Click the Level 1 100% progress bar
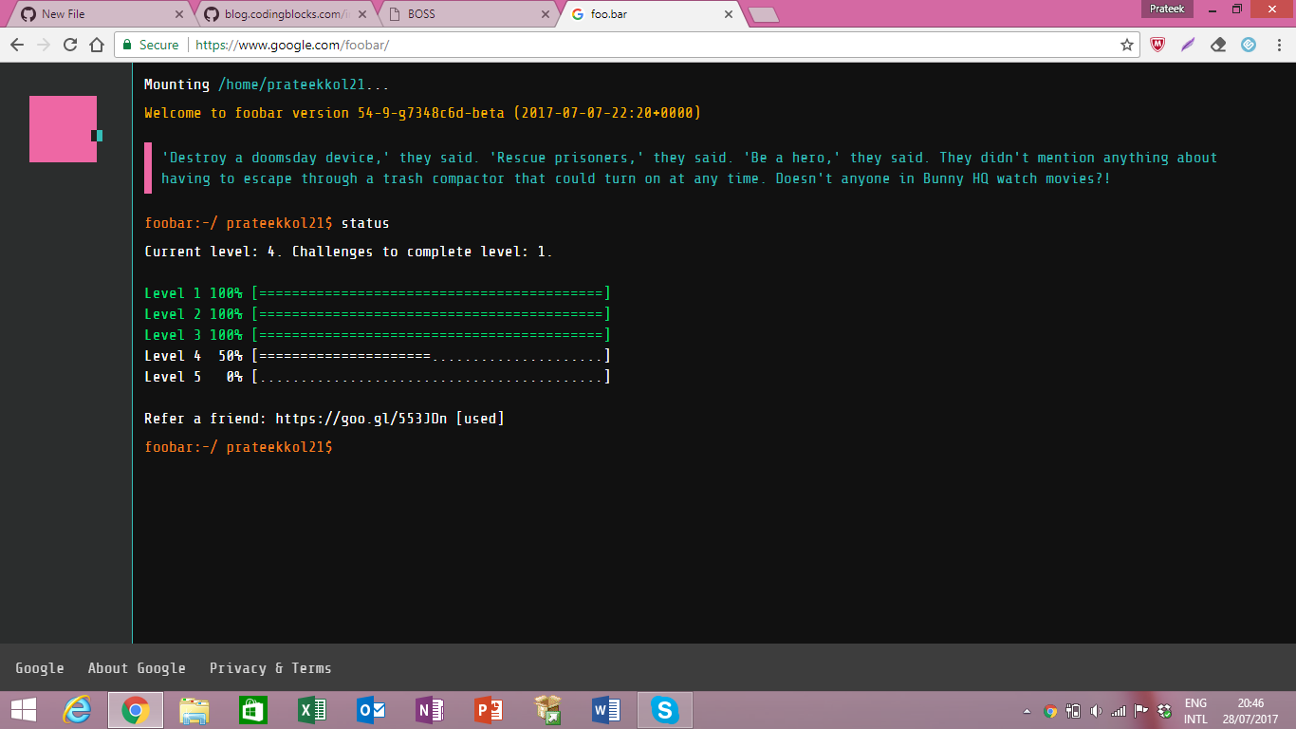This screenshot has width=1296, height=729. [x=431, y=293]
